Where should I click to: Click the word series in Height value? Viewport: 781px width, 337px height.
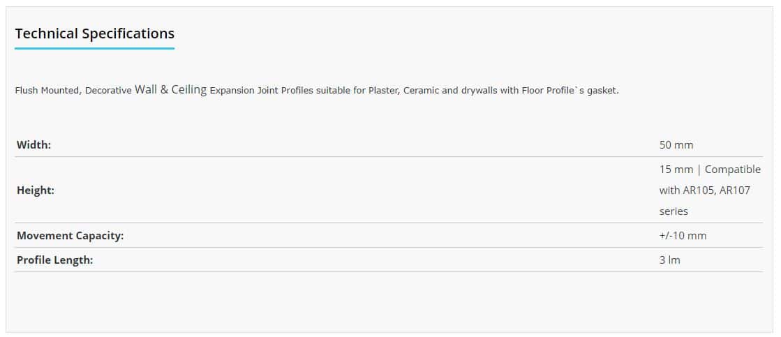pyautogui.click(x=674, y=211)
